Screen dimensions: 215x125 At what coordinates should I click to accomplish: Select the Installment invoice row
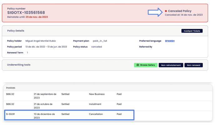point(95,104)
